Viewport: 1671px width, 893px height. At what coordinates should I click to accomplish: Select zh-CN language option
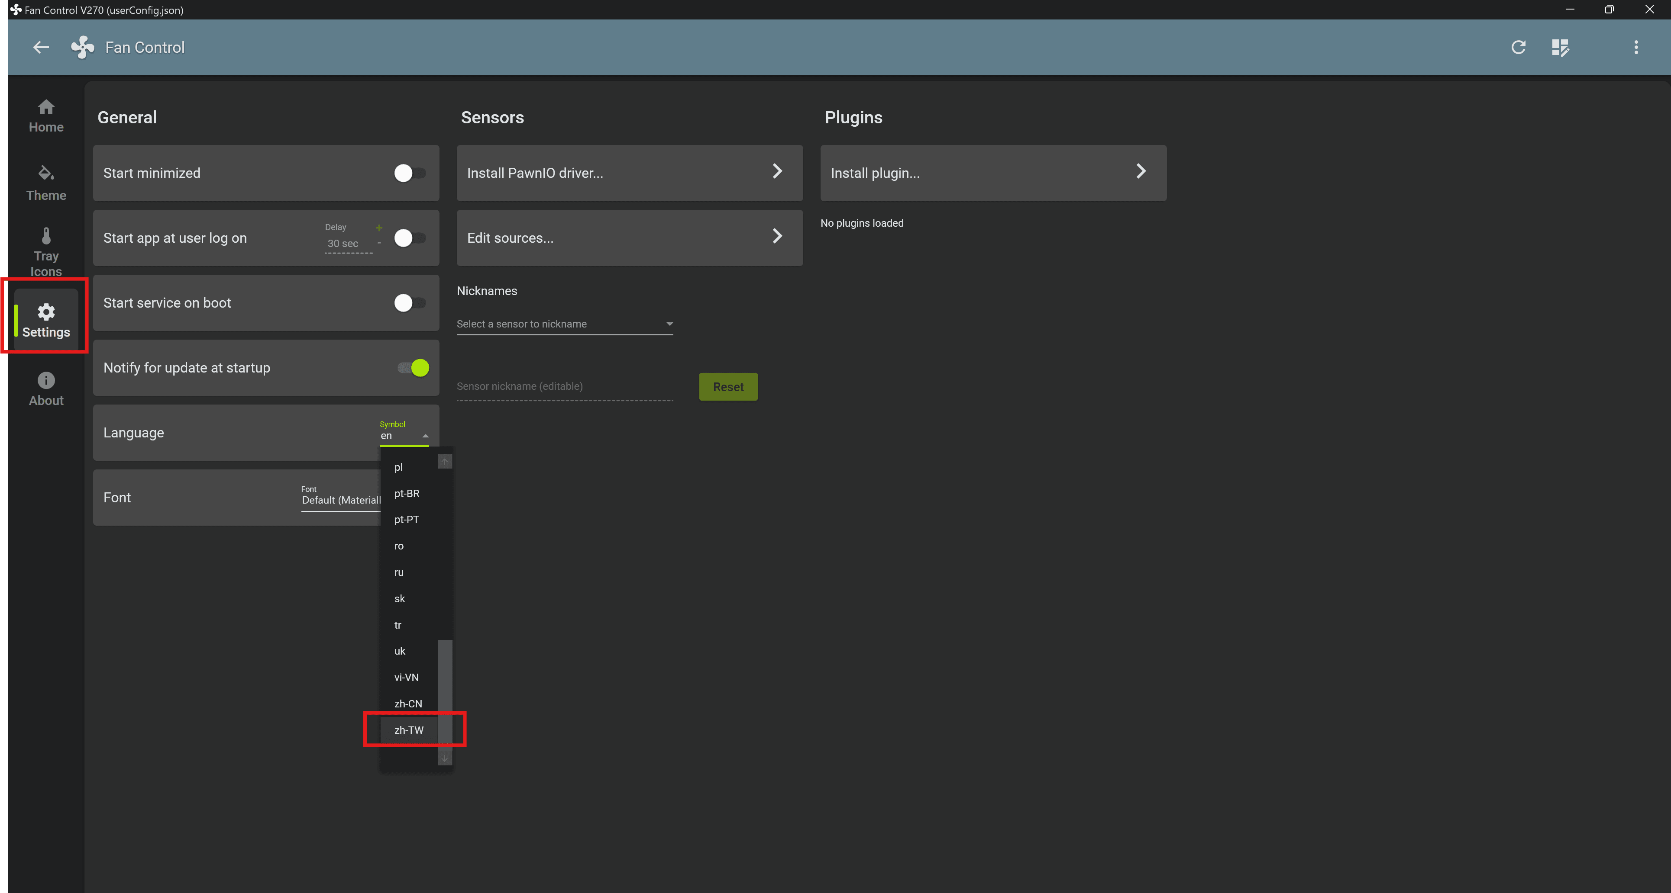[x=409, y=704]
